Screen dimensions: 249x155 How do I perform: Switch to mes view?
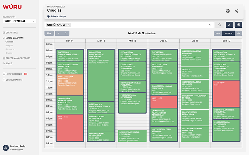[218, 33]
